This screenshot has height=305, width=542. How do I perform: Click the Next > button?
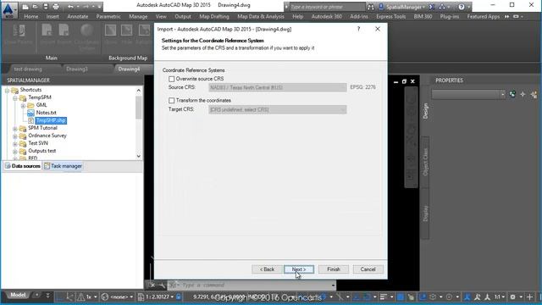(299, 269)
